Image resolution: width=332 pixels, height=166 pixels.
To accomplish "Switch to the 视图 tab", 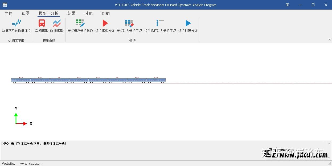I will pyautogui.click(x=25, y=13).
